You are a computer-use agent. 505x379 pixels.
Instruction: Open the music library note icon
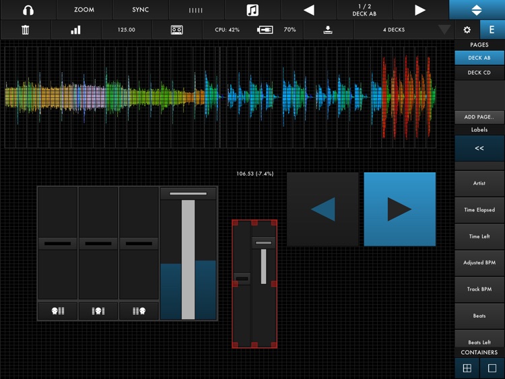point(252,10)
